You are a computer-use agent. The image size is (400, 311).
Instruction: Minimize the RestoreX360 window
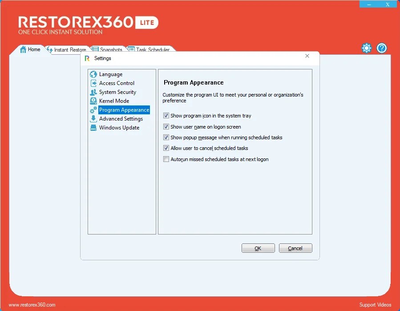[x=369, y=4]
